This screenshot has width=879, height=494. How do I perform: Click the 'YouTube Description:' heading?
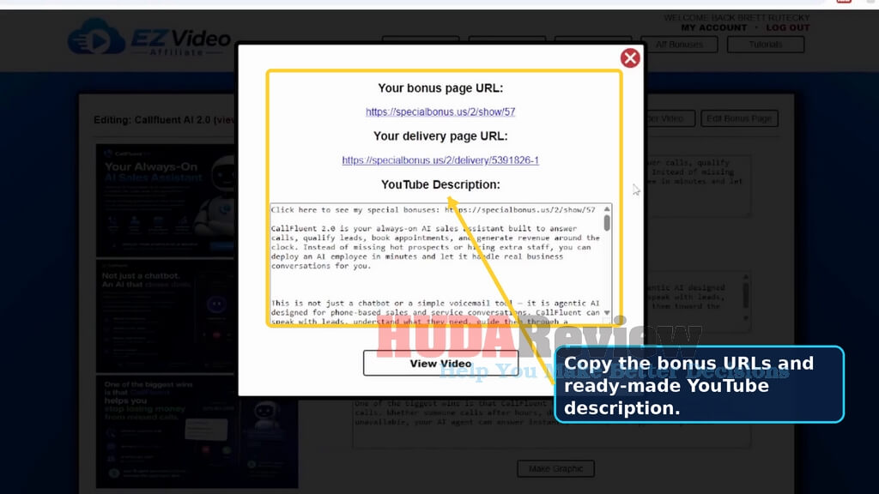click(440, 184)
